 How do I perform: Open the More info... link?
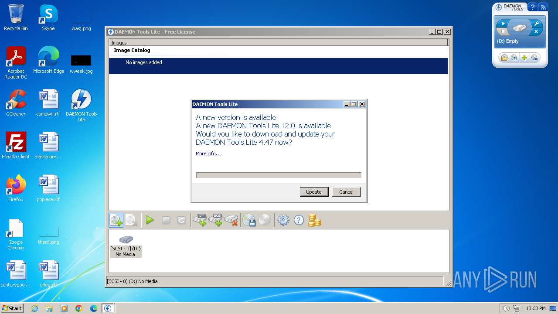click(x=208, y=154)
